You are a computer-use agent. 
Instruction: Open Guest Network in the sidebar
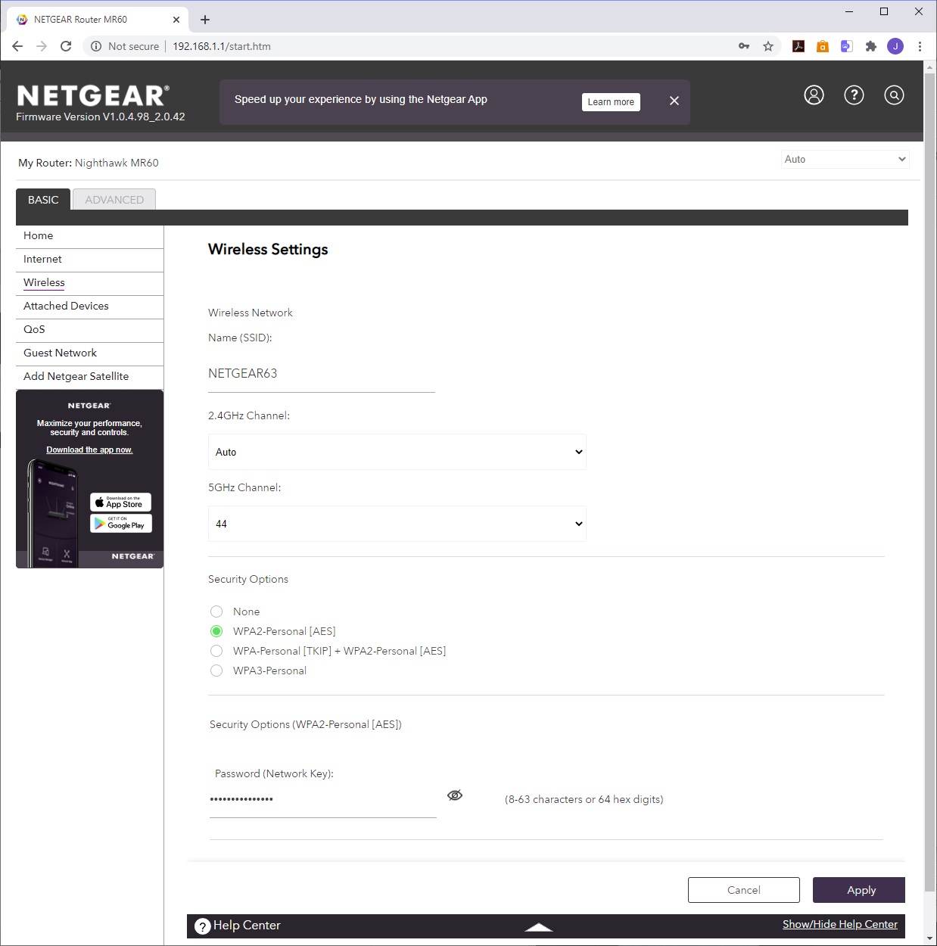pyautogui.click(x=60, y=353)
